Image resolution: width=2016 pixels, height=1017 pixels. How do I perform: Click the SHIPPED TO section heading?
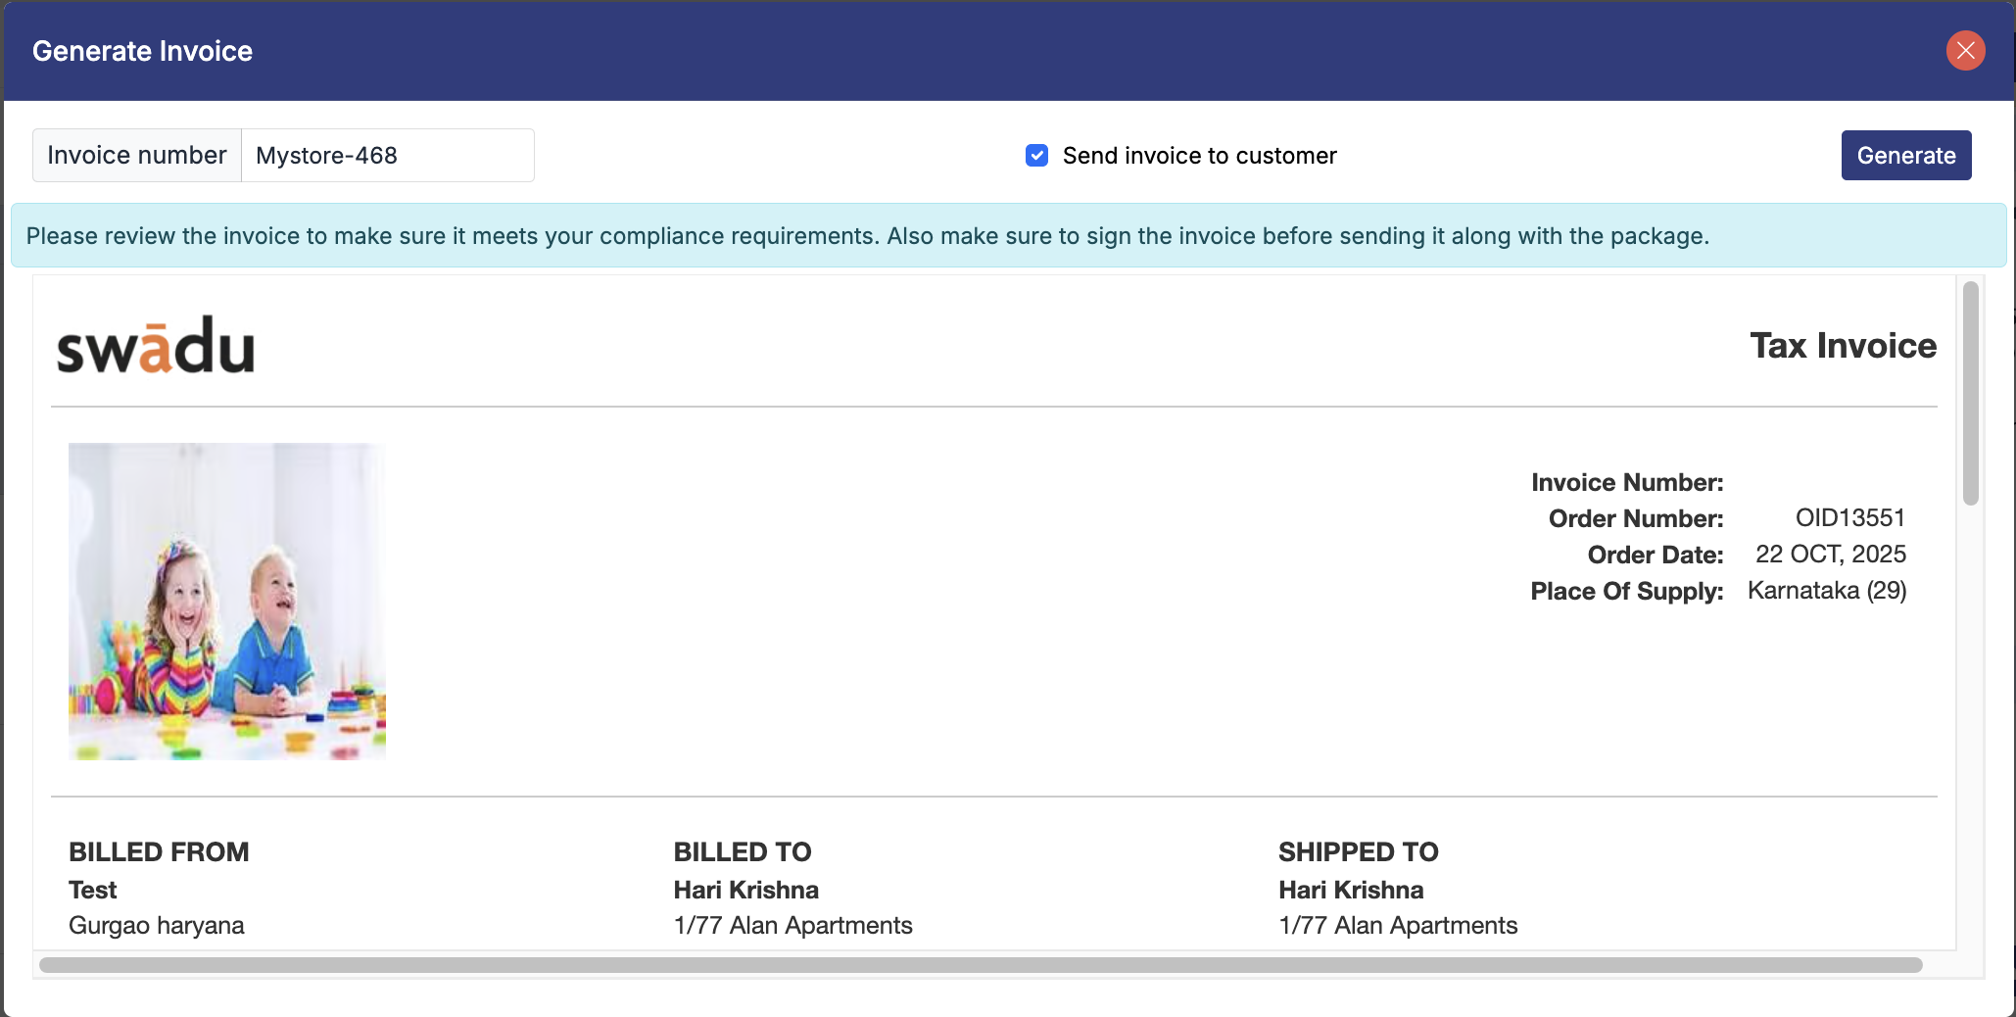1358,852
